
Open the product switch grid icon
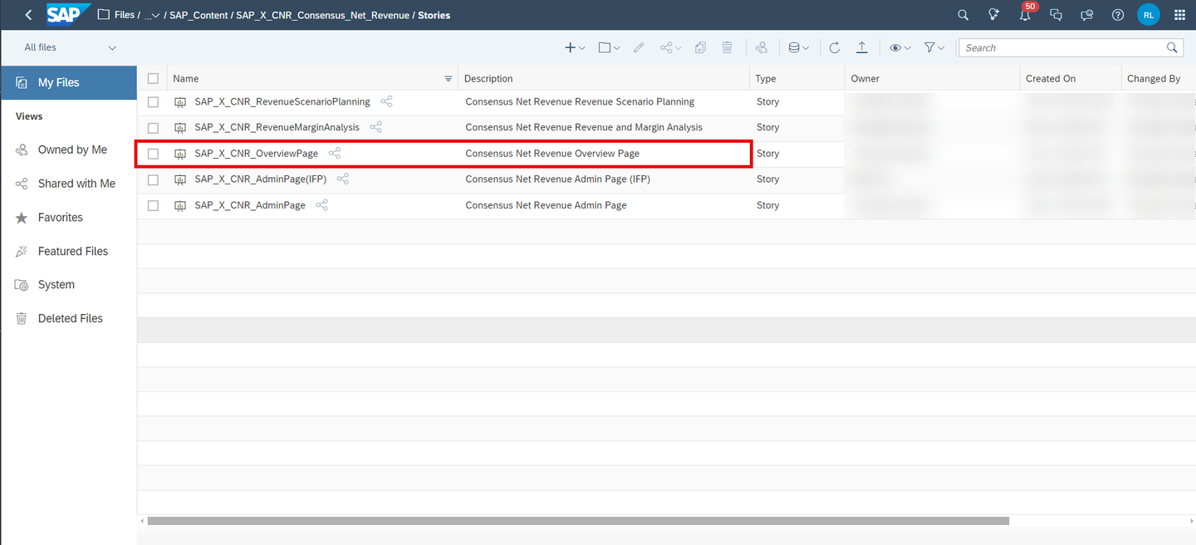click(1179, 15)
